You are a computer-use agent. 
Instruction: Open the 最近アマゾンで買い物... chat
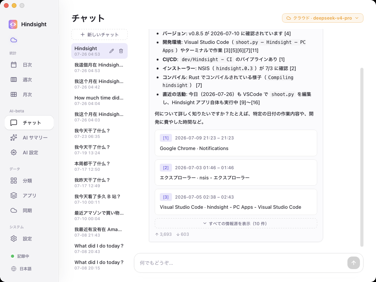[99, 215]
